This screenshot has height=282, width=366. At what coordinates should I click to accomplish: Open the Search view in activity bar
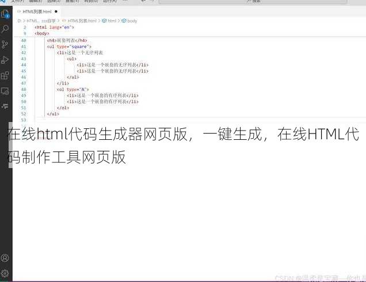click(x=5, y=29)
